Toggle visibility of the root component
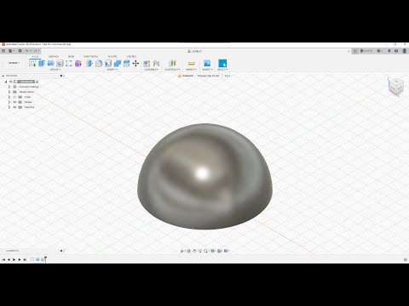The height and width of the screenshot is (306, 409). tap(11, 82)
